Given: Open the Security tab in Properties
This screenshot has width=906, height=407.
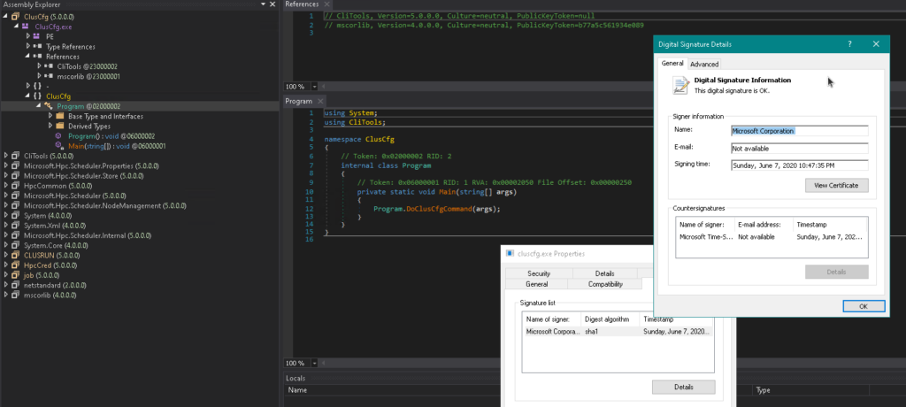Looking at the screenshot, I should 539,273.
